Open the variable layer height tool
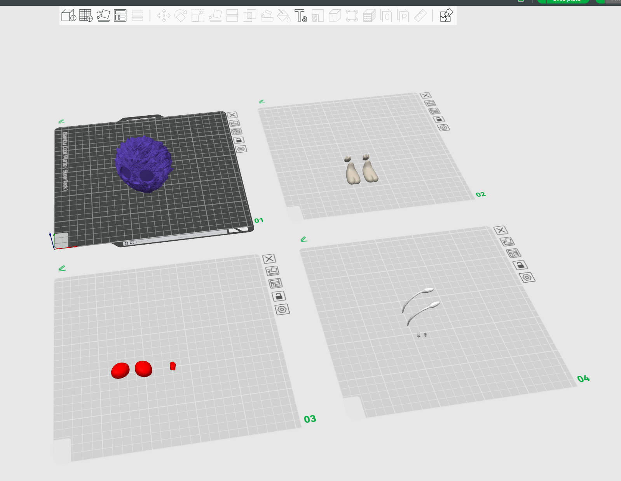Image resolution: width=621 pixels, height=481 pixels. click(137, 16)
